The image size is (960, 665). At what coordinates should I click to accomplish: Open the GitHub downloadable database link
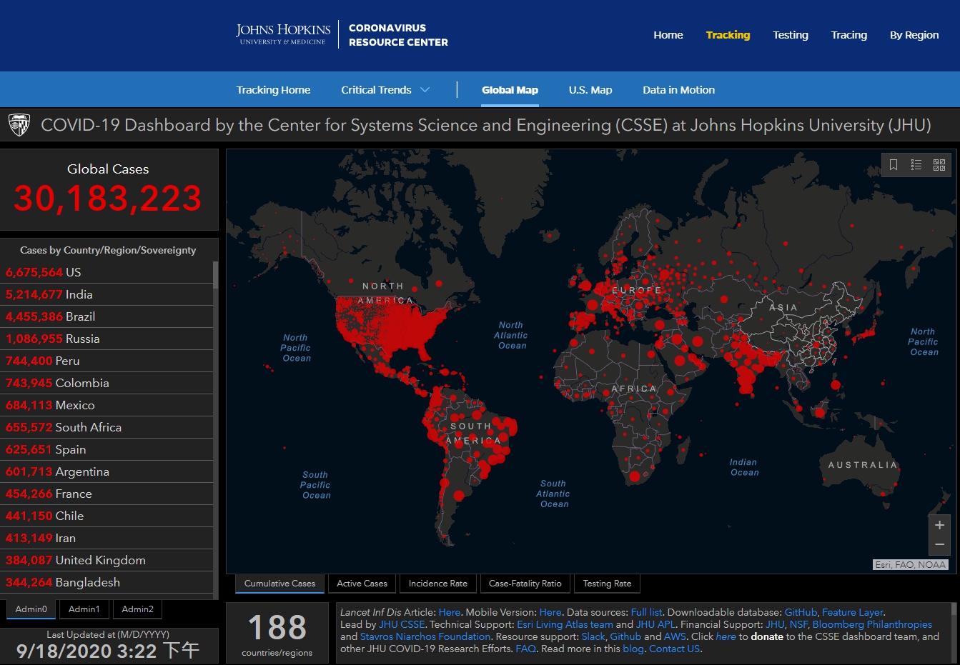801,612
